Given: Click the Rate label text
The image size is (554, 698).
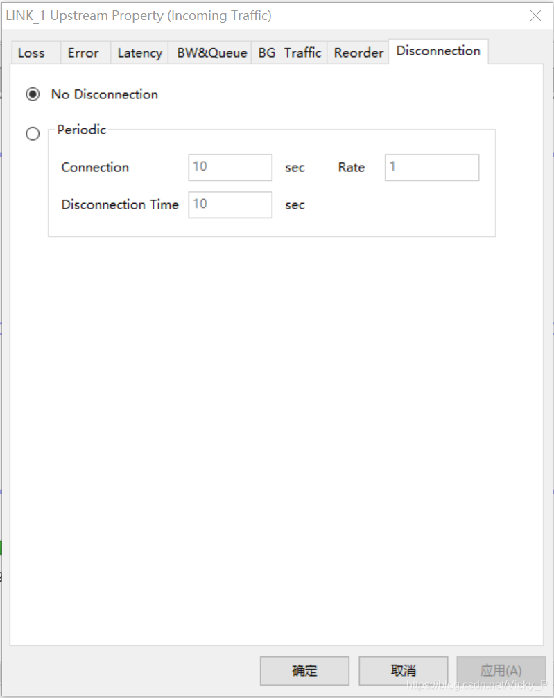Looking at the screenshot, I should click(352, 167).
